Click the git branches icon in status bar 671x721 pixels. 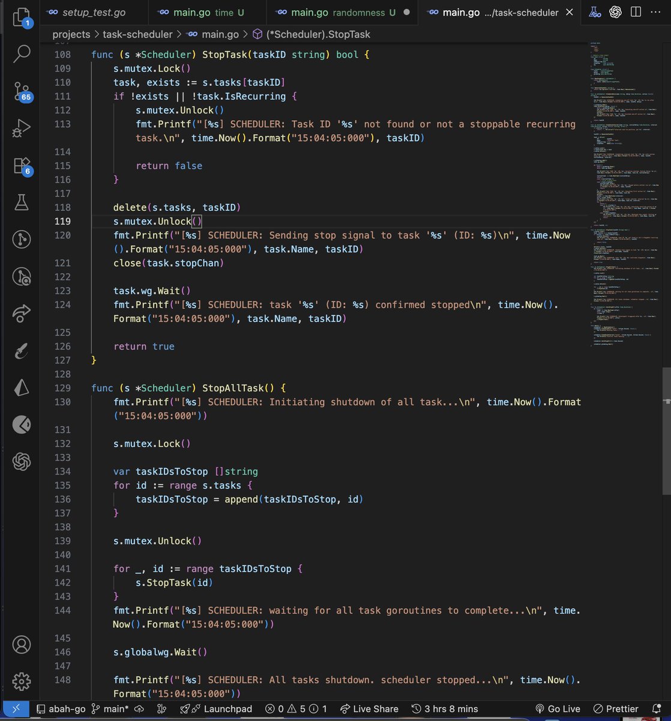coord(160,709)
